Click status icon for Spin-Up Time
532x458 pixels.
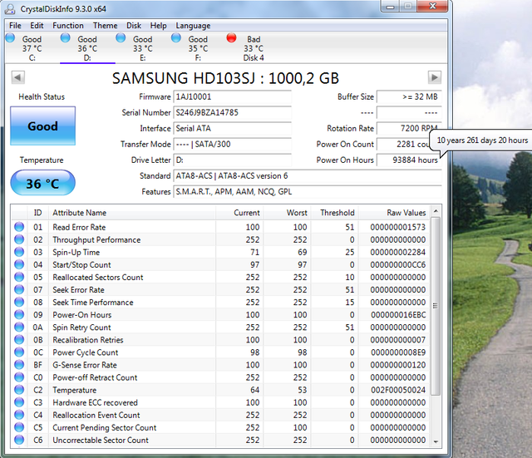[19, 252]
